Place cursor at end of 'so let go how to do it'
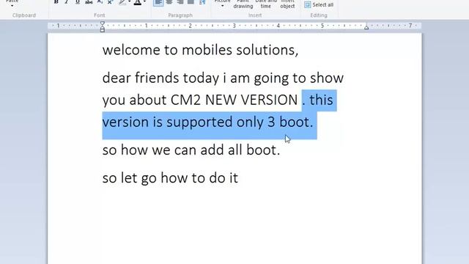The width and height of the screenshot is (469, 264). [x=238, y=177]
